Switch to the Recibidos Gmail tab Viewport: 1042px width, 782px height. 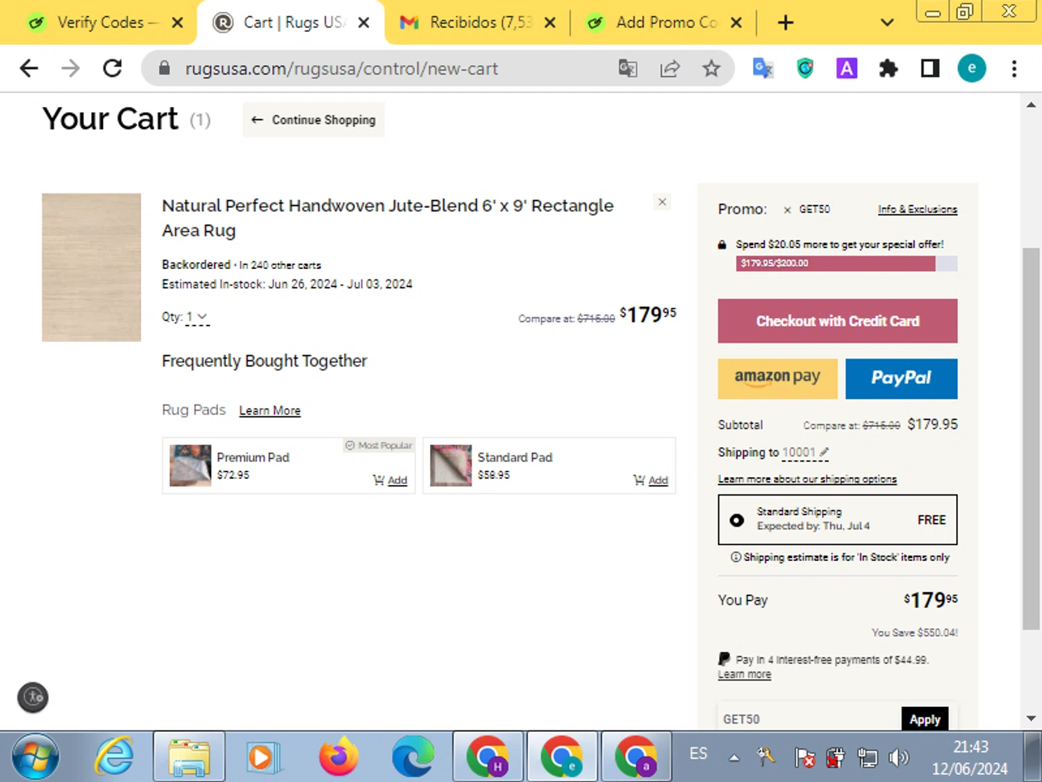tap(478, 22)
